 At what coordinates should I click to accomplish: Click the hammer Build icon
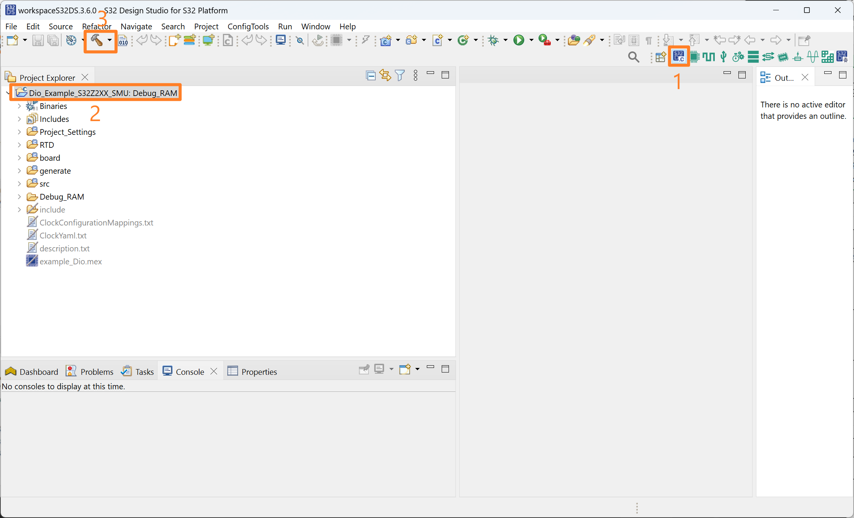click(96, 40)
